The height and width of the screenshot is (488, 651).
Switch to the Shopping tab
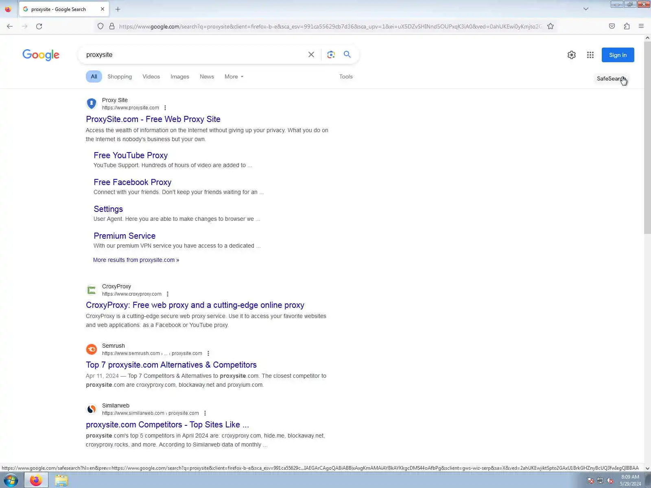(x=120, y=76)
